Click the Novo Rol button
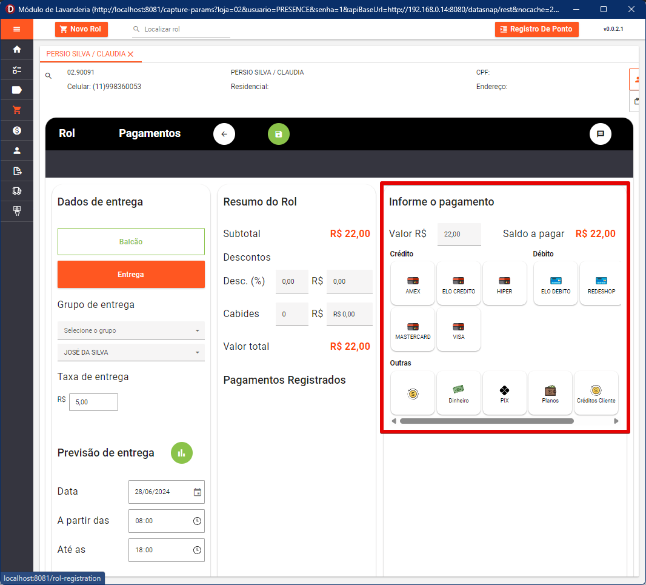646x585 pixels. click(81, 29)
